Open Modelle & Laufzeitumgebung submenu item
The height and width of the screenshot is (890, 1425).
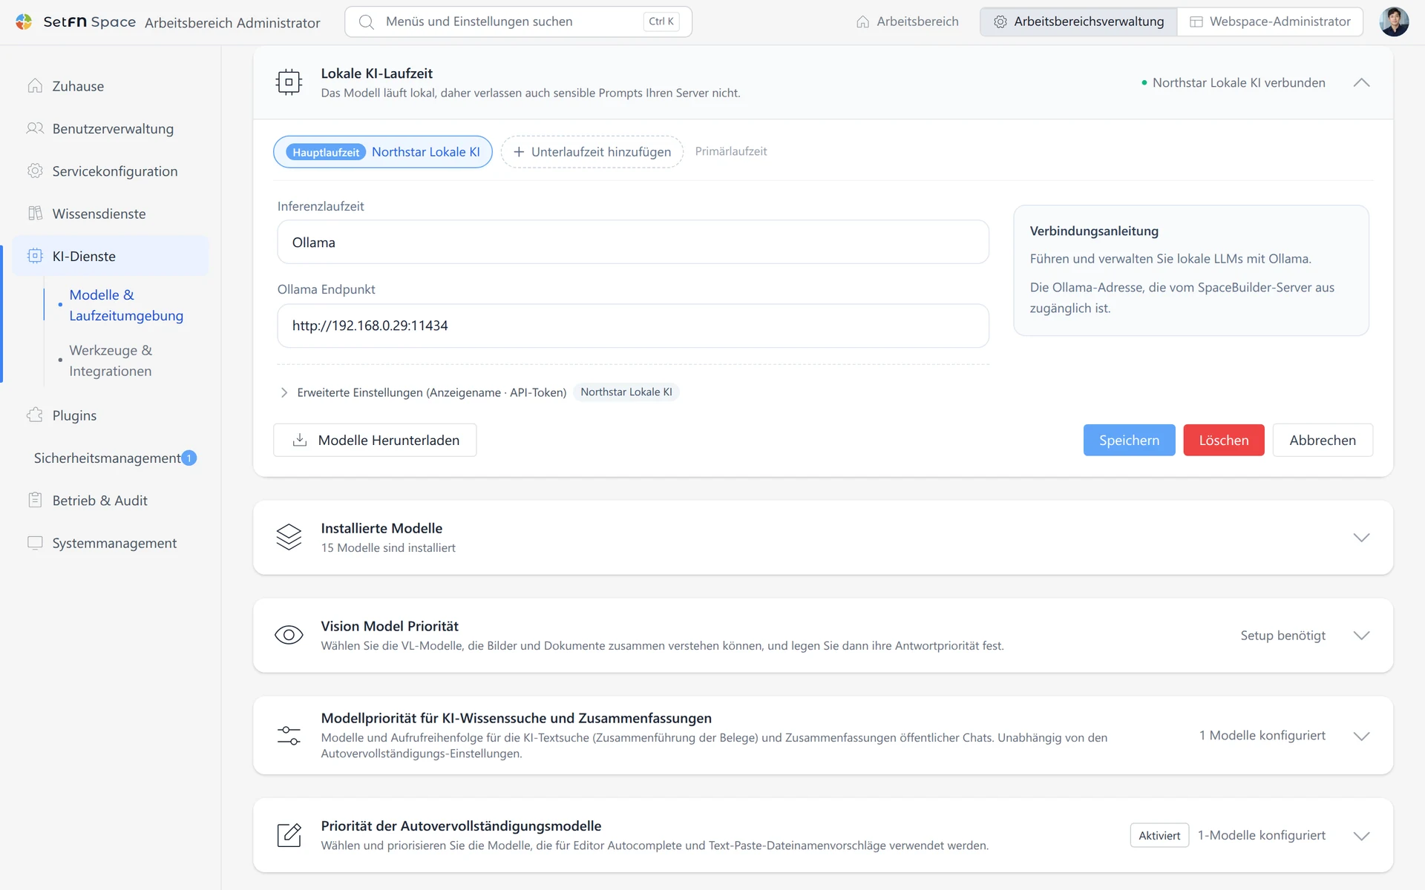click(126, 305)
